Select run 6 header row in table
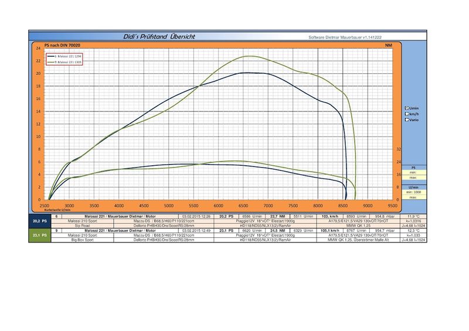 tap(235, 215)
